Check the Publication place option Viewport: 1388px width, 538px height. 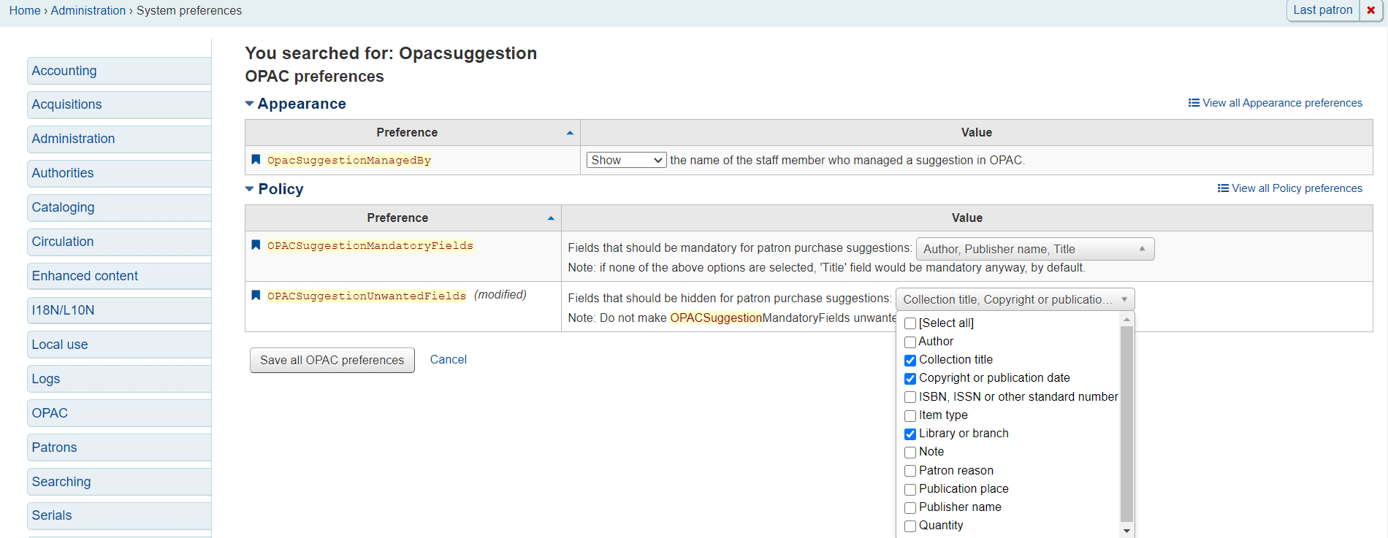[910, 489]
